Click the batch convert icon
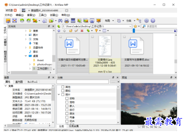Image resolution: width=185 pixels, height=132 pixels. pyautogui.click(x=86, y=21)
